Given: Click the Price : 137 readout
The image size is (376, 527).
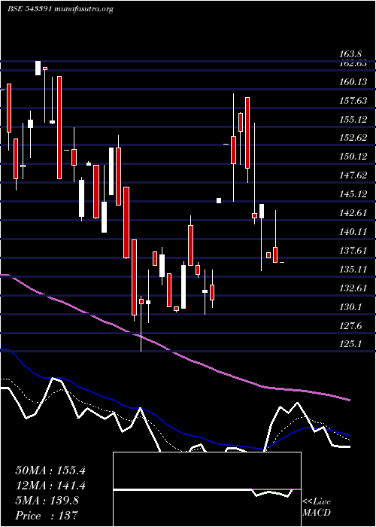Looking at the screenshot, I should 47,516.
